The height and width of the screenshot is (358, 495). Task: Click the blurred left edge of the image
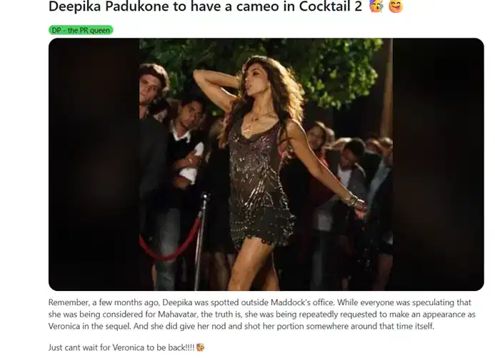[x=93, y=164]
